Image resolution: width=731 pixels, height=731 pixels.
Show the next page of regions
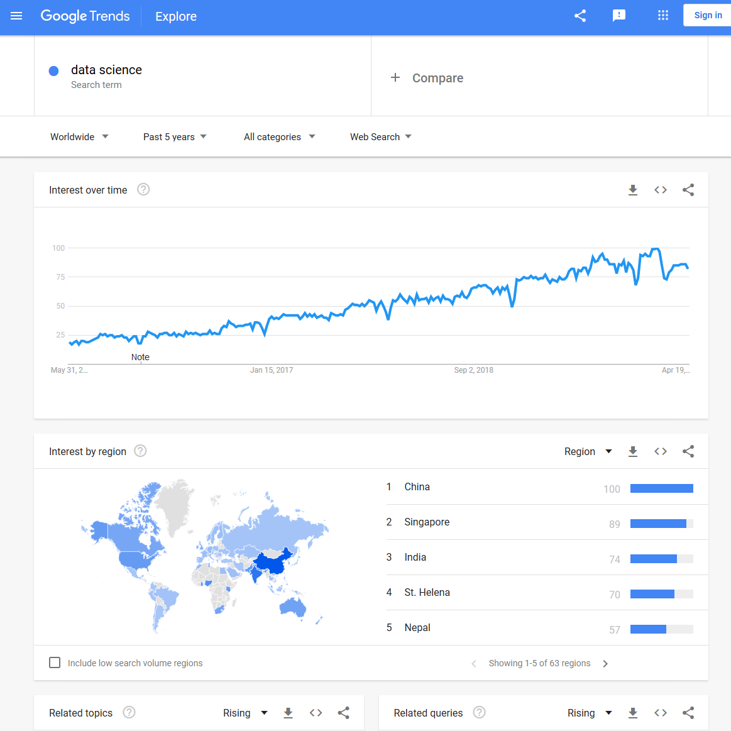[605, 663]
